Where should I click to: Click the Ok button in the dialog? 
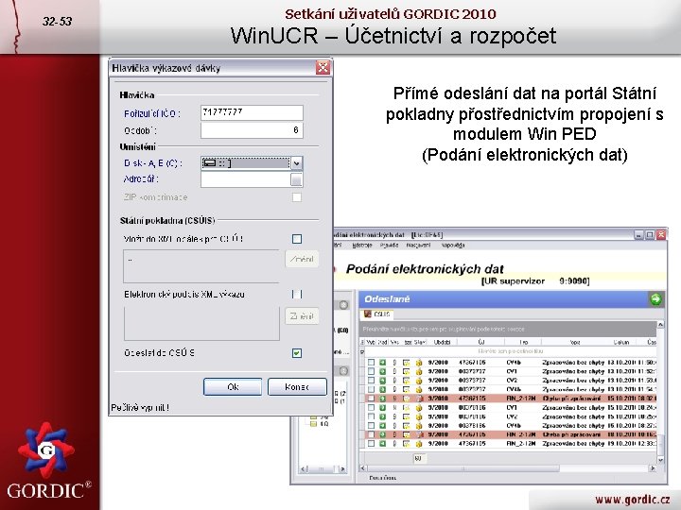[233, 387]
